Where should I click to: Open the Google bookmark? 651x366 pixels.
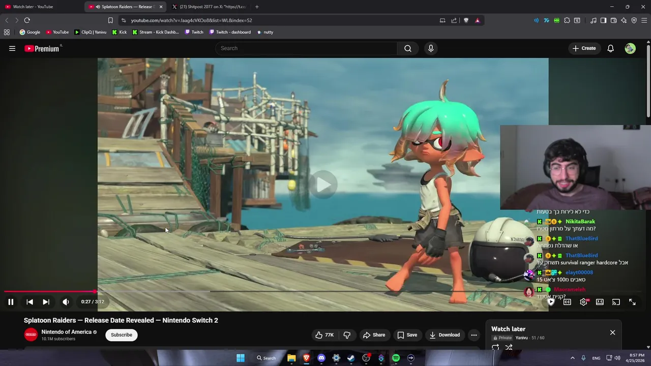[30, 32]
